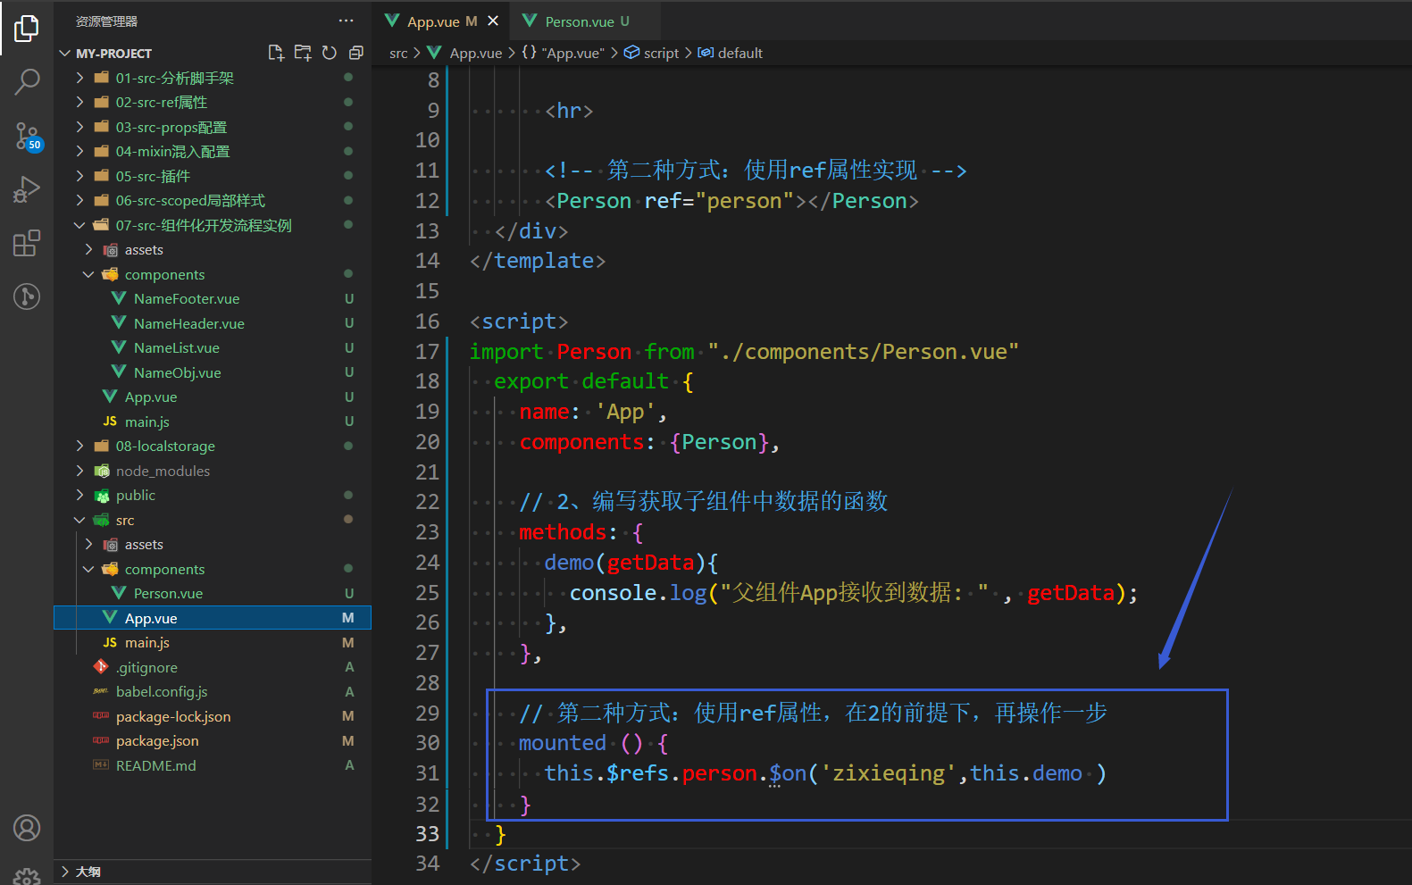Open babel.config.js file
The width and height of the screenshot is (1412, 885).
pos(213,692)
